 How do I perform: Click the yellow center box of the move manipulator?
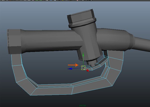(83, 68)
